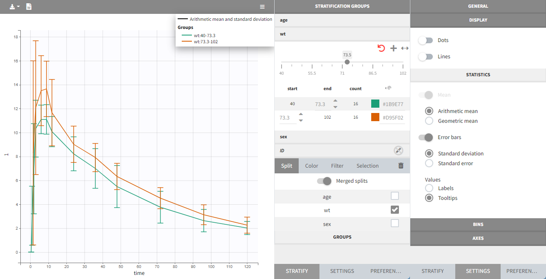This screenshot has height=279, width=546.
Task: Switch to the Color tab
Action: pos(312,166)
